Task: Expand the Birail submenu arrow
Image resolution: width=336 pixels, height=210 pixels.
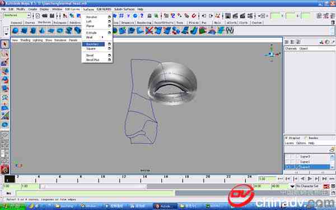Action: (102, 38)
